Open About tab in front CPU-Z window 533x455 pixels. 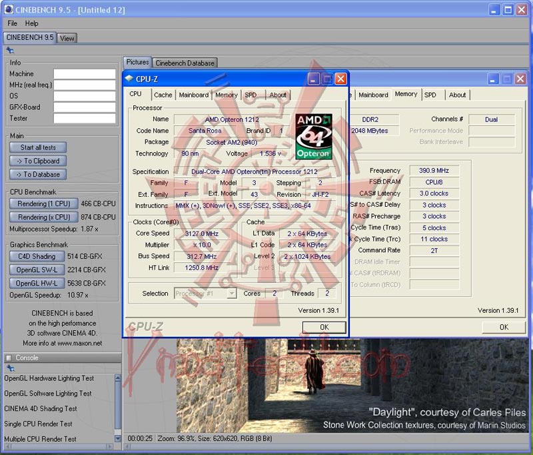click(278, 95)
